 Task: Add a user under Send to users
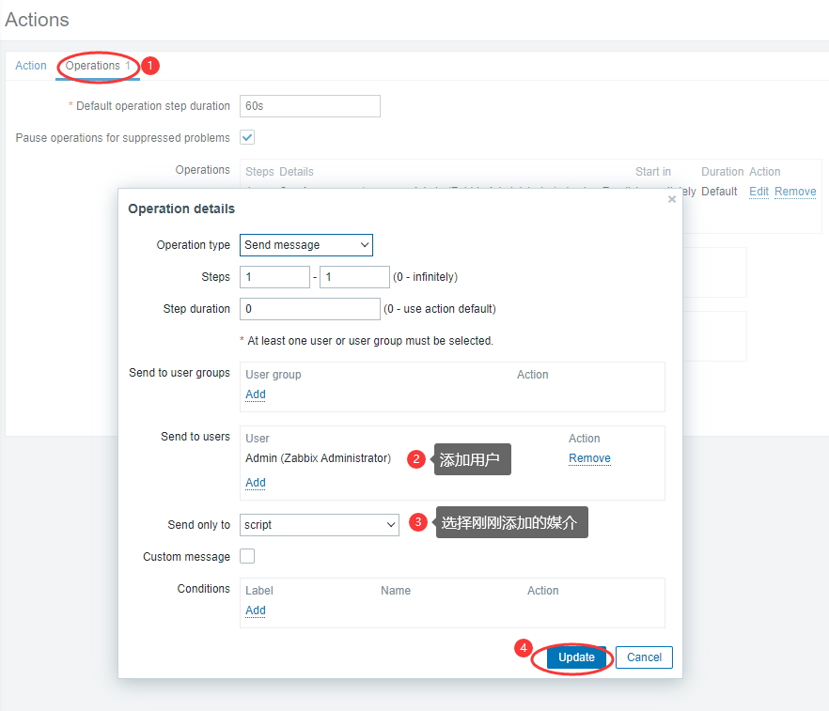pos(256,483)
